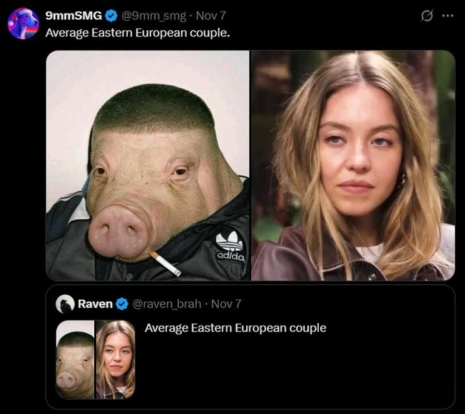The height and width of the screenshot is (414, 465).
Task: Open Raven's profile avatar in quoted post
Action: (x=65, y=304)
